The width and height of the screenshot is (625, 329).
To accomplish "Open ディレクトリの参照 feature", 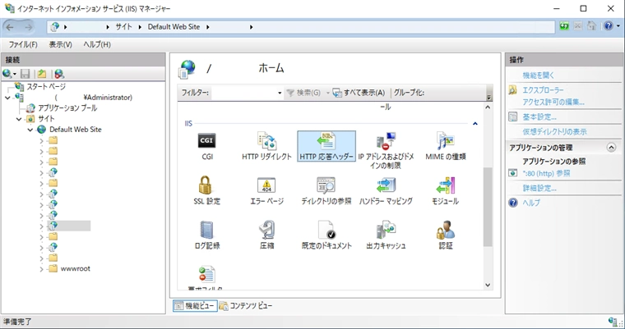I will [x=326, y=190].
